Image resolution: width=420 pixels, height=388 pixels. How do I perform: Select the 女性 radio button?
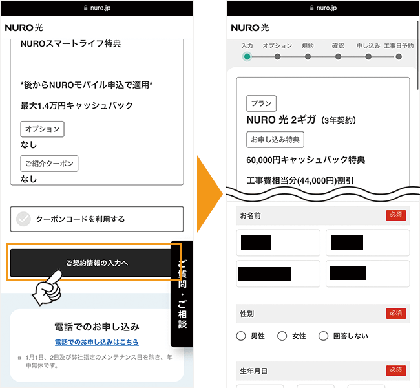(282, 336)
